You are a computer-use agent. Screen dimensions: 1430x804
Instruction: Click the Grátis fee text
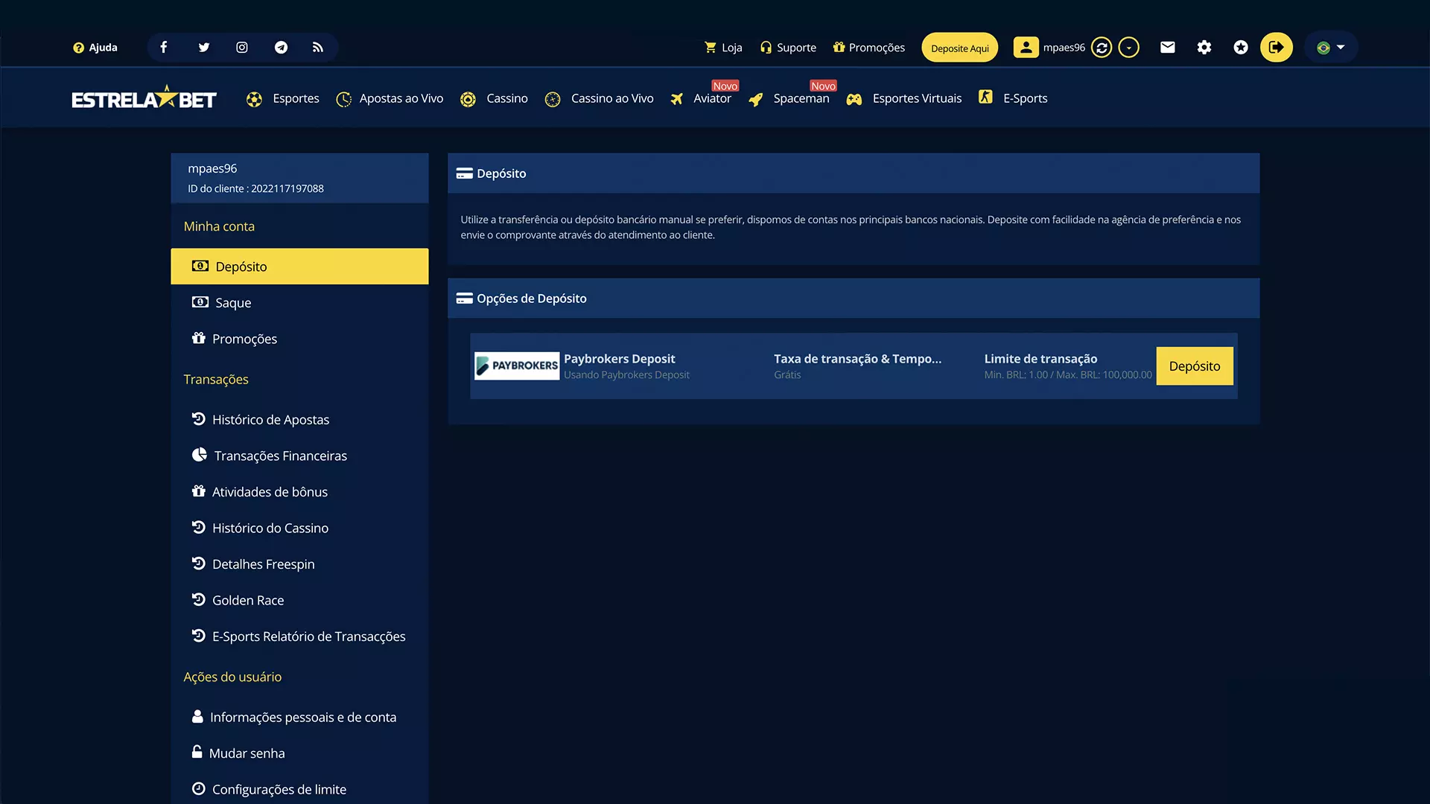pyautogui.click(x=787, y=375)
